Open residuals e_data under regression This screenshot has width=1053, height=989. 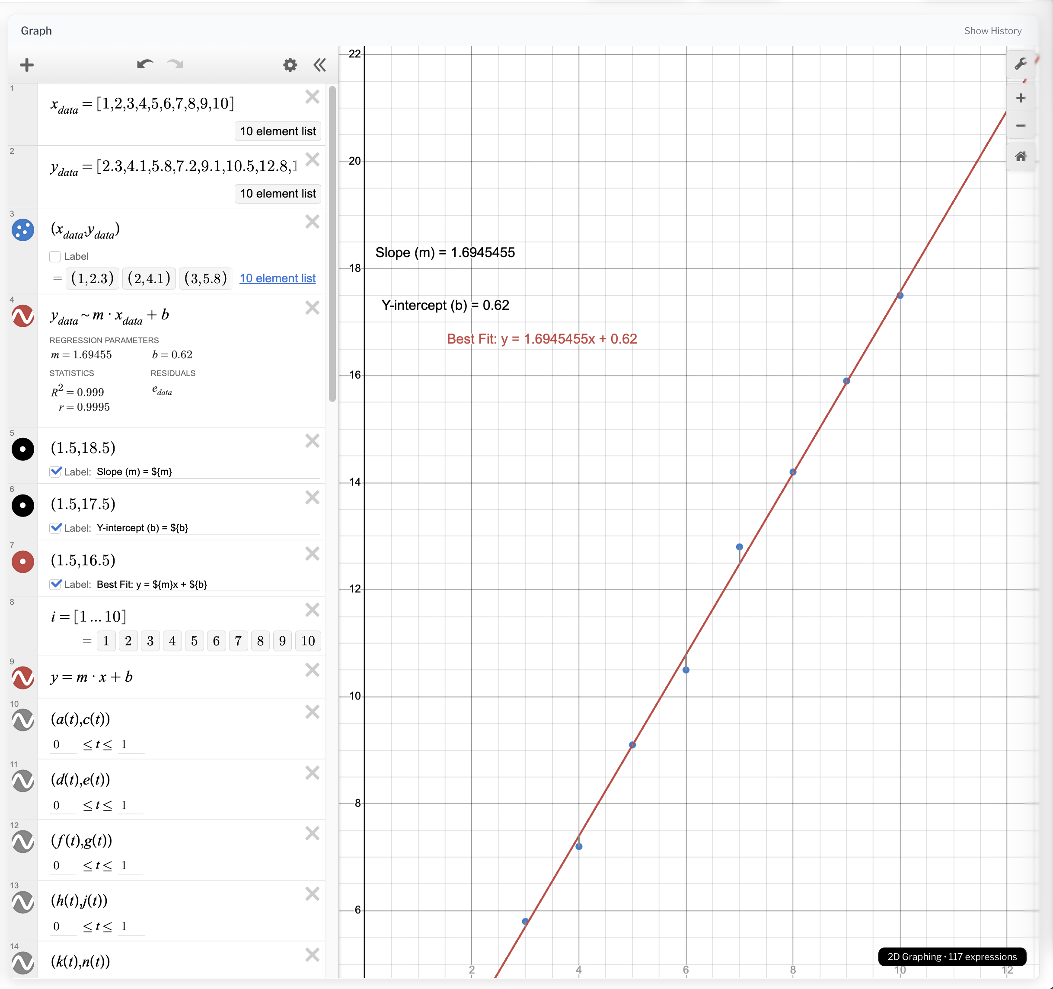(162, 391)
